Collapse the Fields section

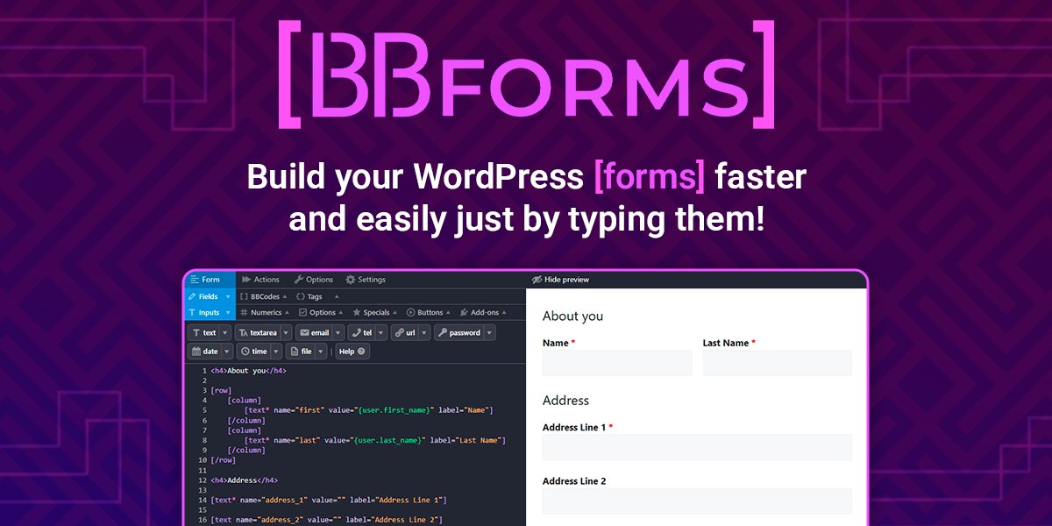(x=210, y=296)
